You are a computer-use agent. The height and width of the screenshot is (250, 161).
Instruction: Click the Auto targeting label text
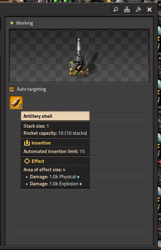[31, 89]
